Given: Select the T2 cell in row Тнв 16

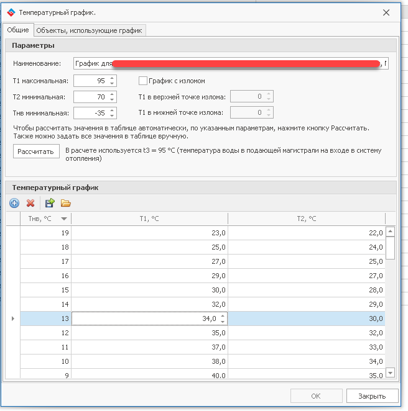Looking at the screenshot, I should click(x=306, y=275).
